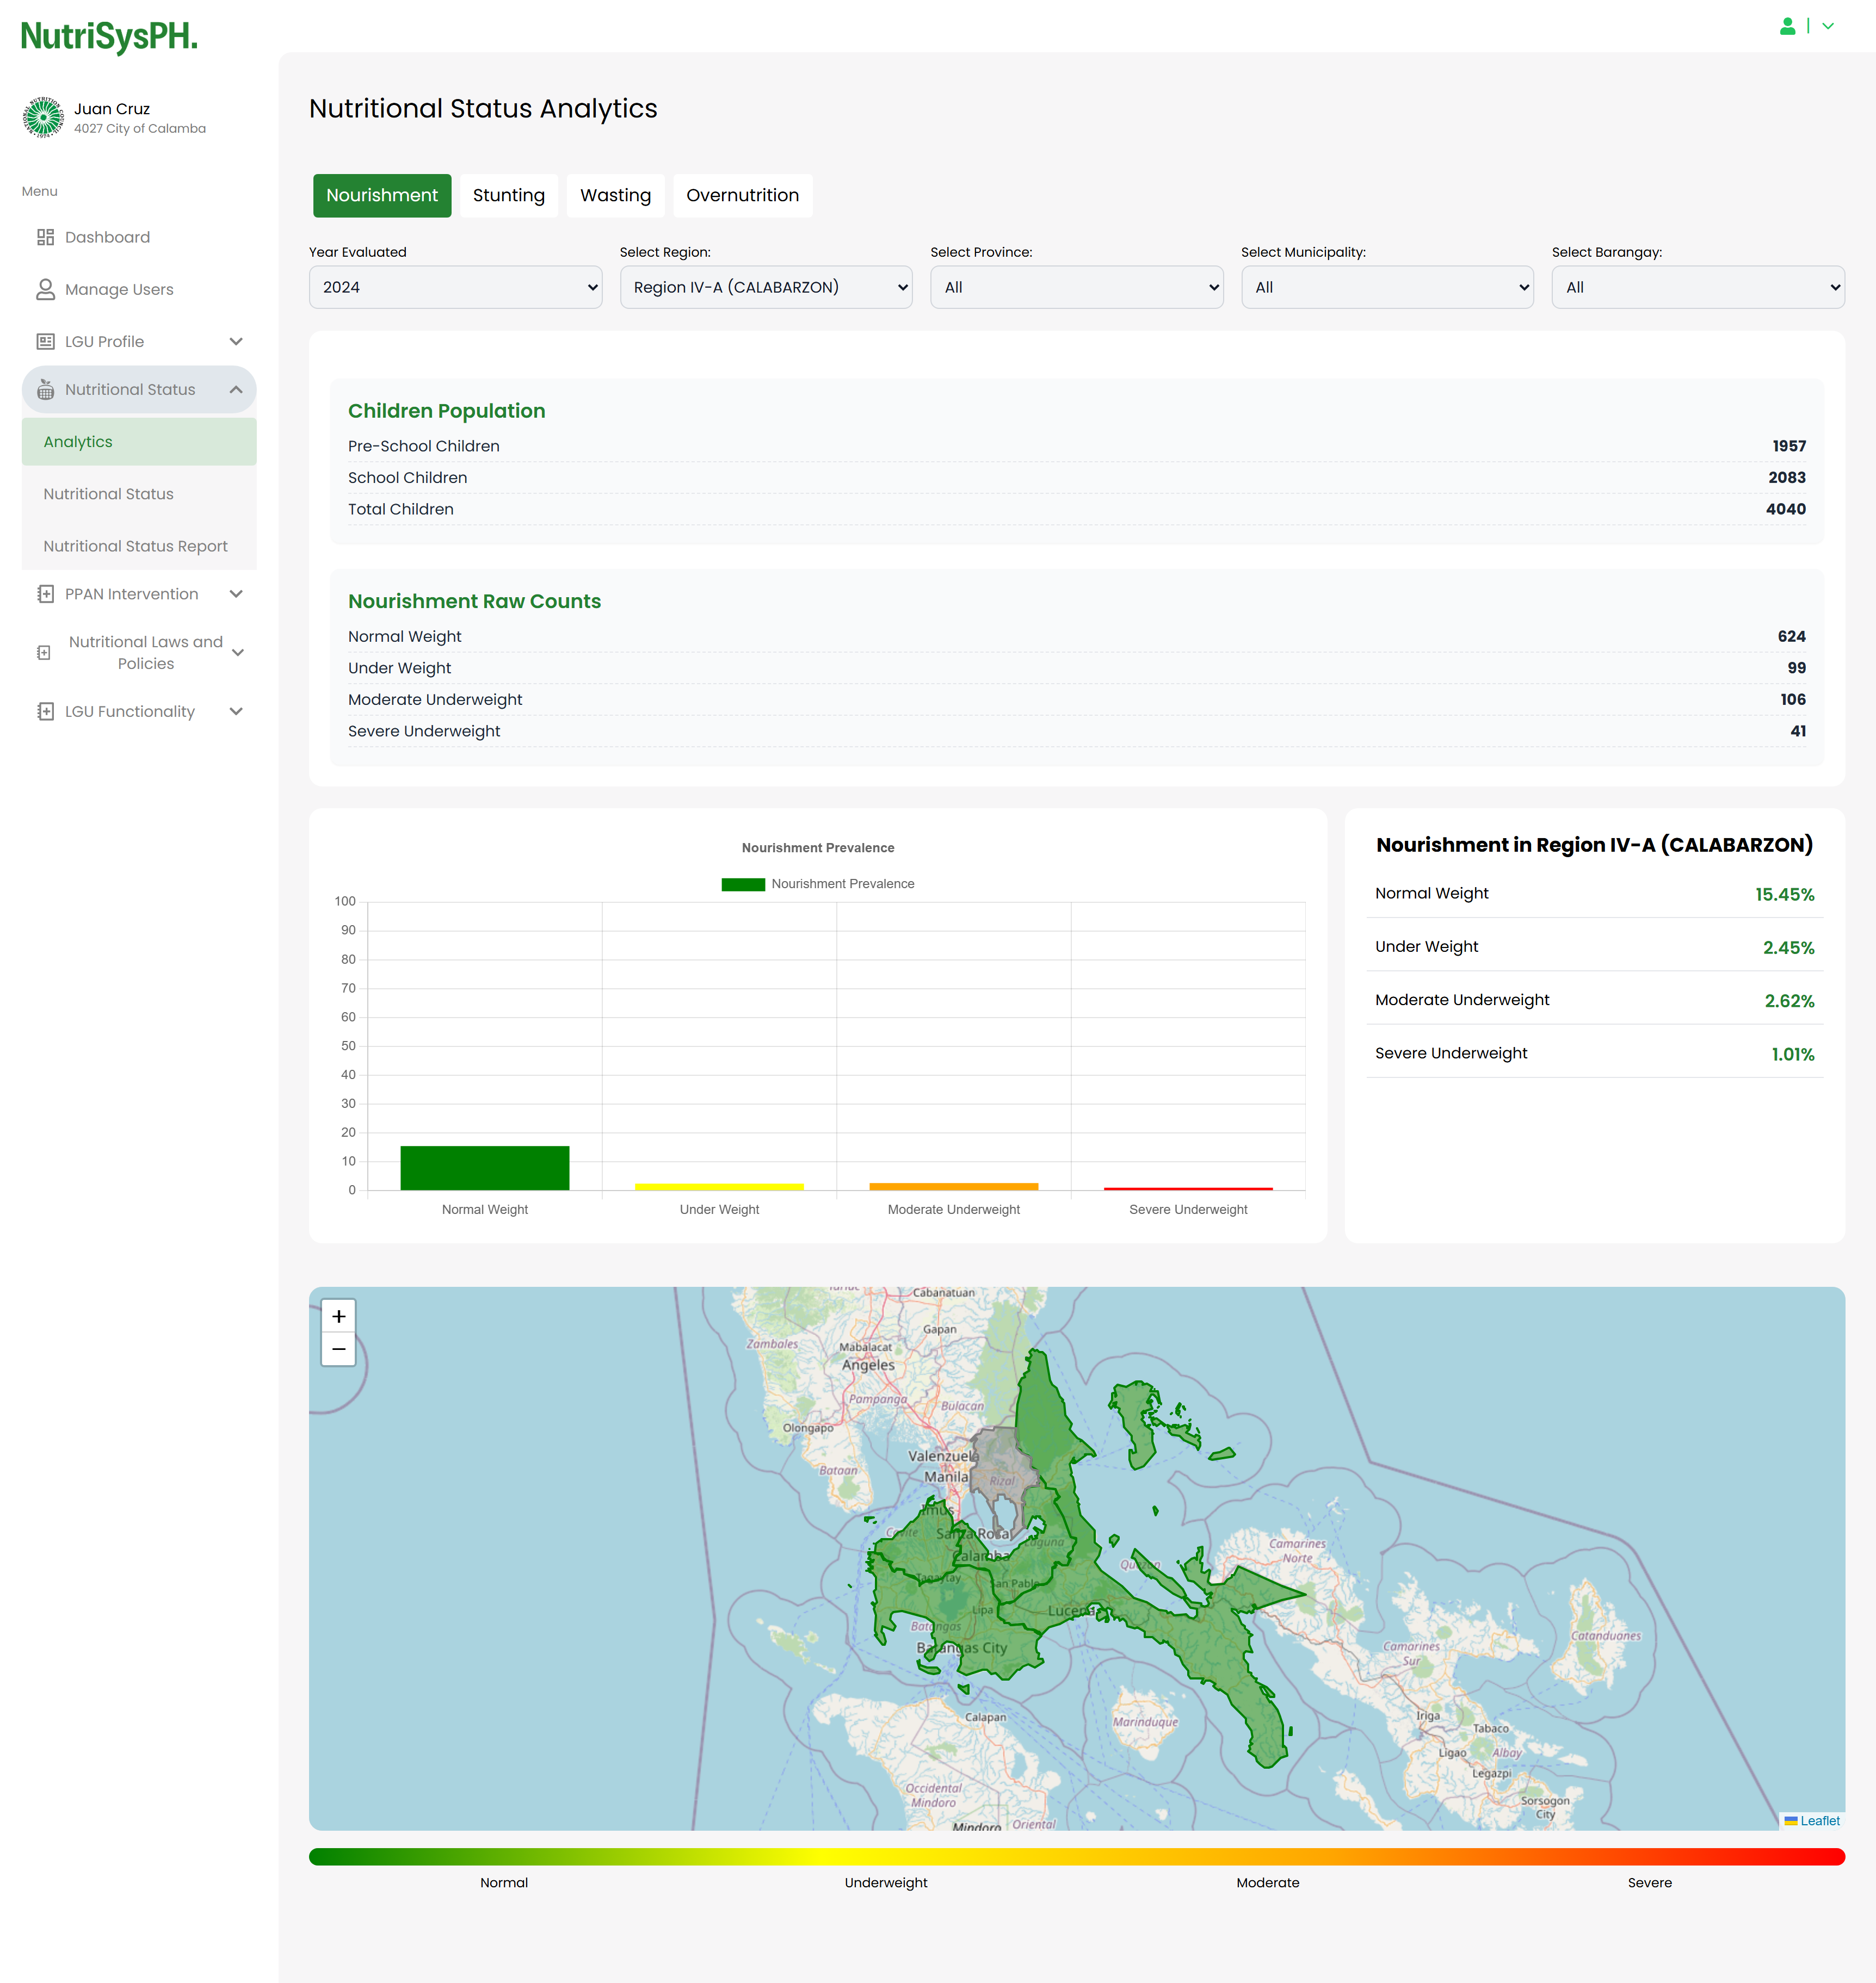Viewport: 1876px width, 1983px height.
Task: Click the green user account icon
Action: tap(1787, 26)
